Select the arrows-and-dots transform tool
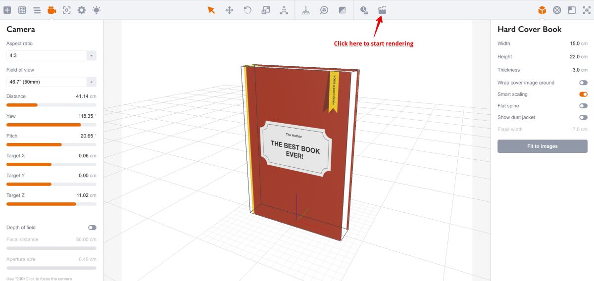The width and height of the screenshot is (594, 281). tap(284, 10)
